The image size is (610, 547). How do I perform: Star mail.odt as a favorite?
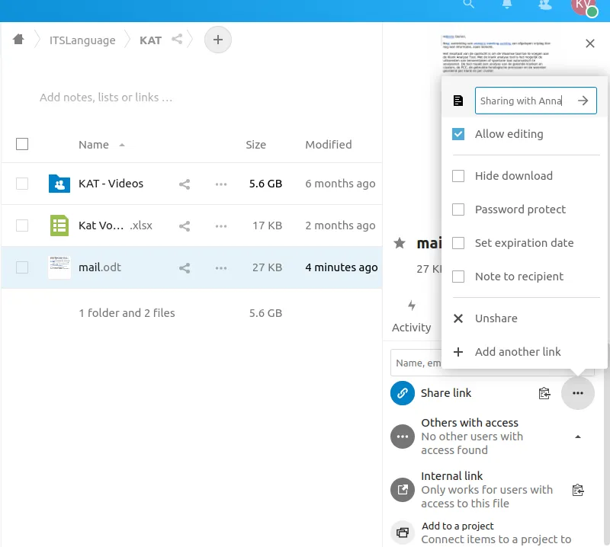point(399,244)
